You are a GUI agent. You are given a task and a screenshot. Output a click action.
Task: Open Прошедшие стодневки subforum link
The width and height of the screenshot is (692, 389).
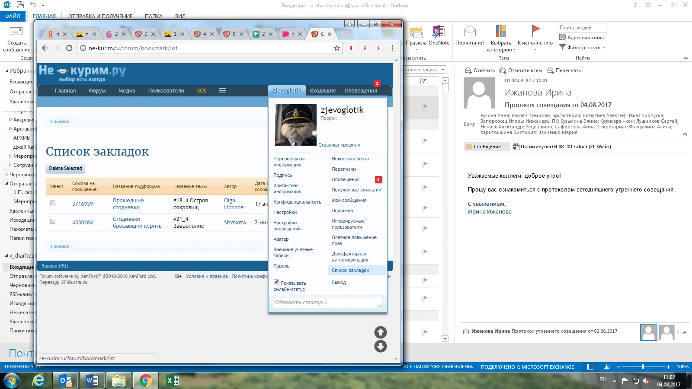point(128,204)
